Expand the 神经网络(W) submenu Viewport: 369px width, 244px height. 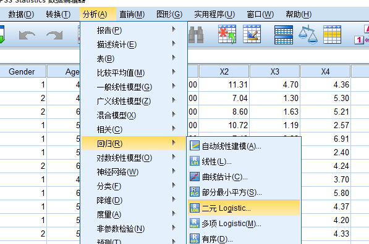tap(134, 172)
